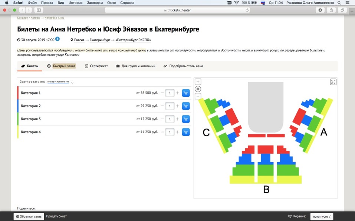Switch to Быстрый заказ tab
This screenshot has width=355, height=221.
[64, 66]
